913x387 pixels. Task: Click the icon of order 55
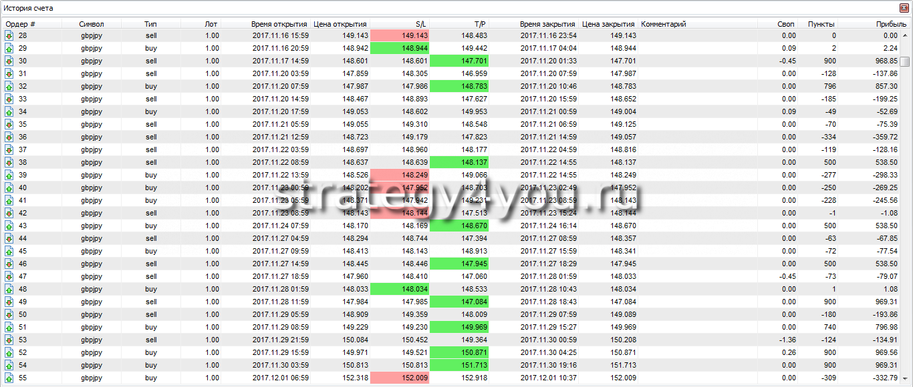pos(9,378)
